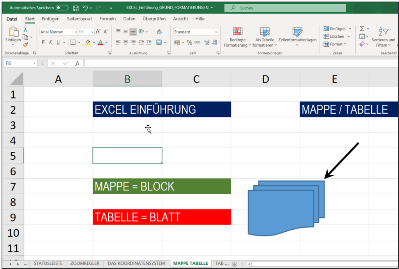Click the Copy icon in Zwischenablage
Image resolution: width=399 pixels, height=269 pixels.
point(25,37)
